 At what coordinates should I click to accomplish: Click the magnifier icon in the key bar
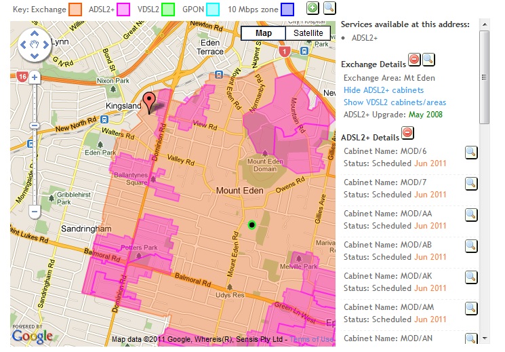pyautogui.click(x=329, y=8)
